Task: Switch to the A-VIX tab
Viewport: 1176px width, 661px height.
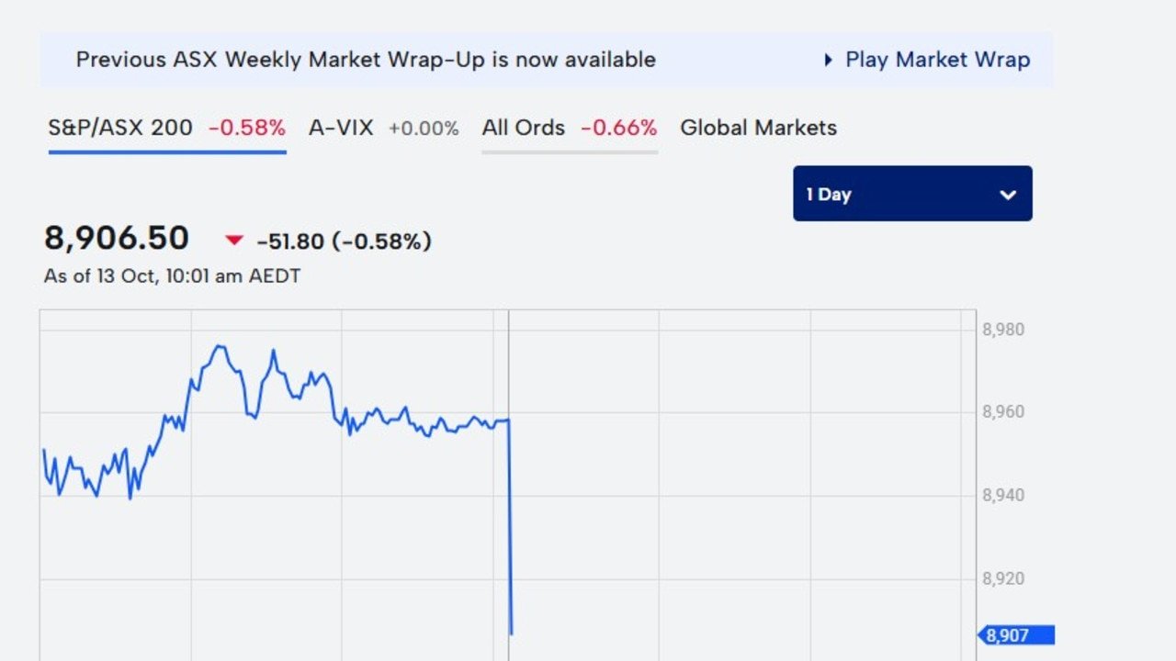Action: pos(341,128)
